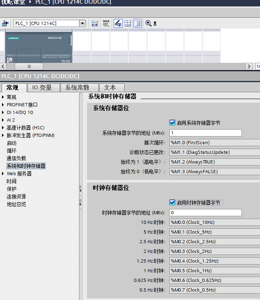Expand the DI 14/DQ 10 tree node
This screenshot has width=260, height=300.
coord(3,112)
